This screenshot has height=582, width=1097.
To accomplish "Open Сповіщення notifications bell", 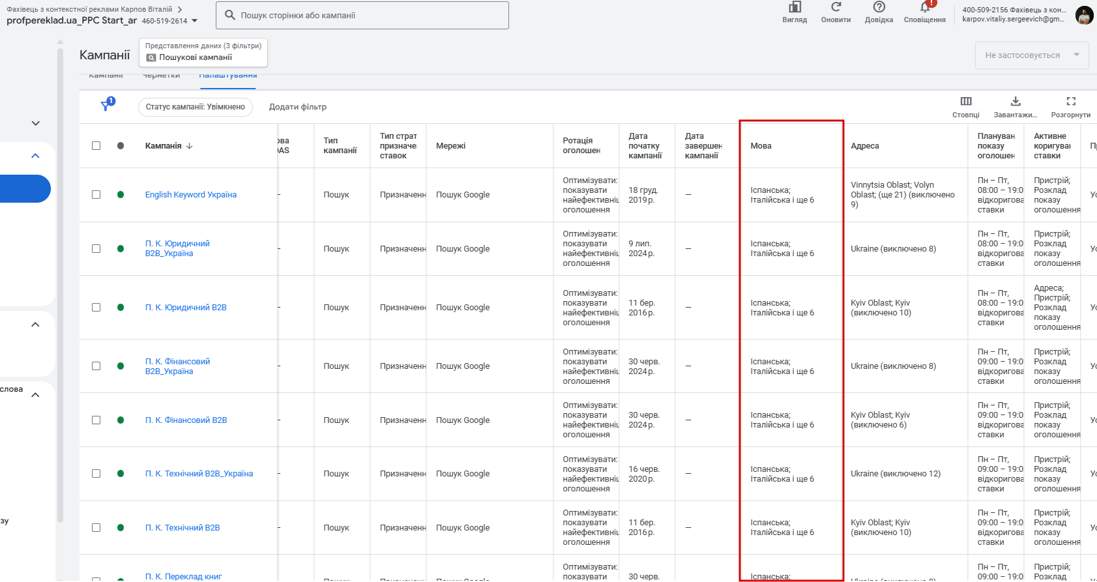I will click(925, 7).
